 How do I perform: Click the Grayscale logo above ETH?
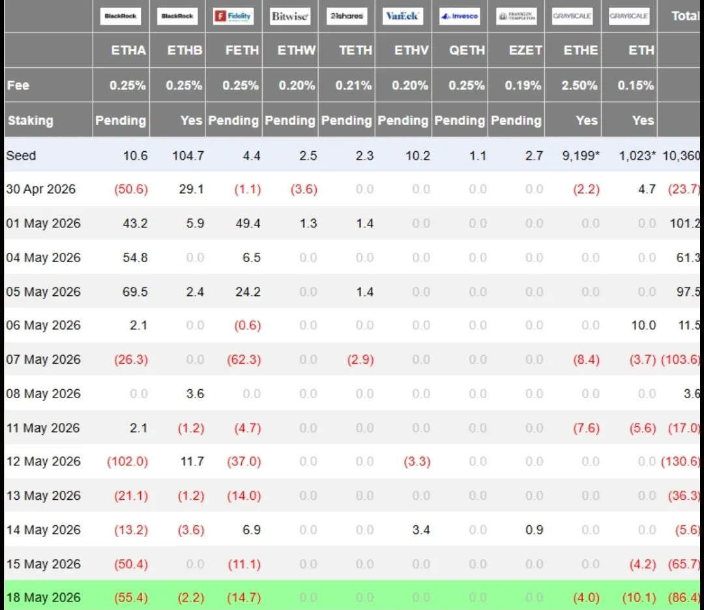click(x=629, y=16)
